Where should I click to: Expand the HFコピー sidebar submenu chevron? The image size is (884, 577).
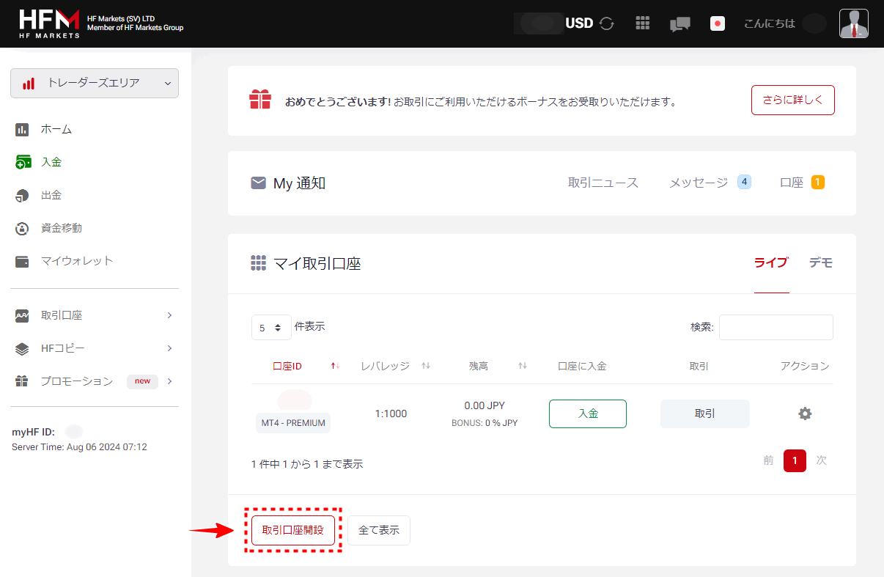click(169, 348)
